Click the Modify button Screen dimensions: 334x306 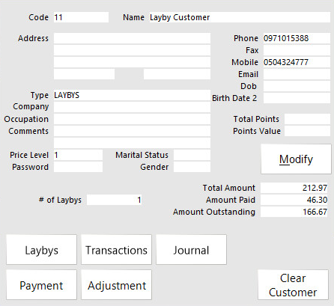click(x=296, y=159)
